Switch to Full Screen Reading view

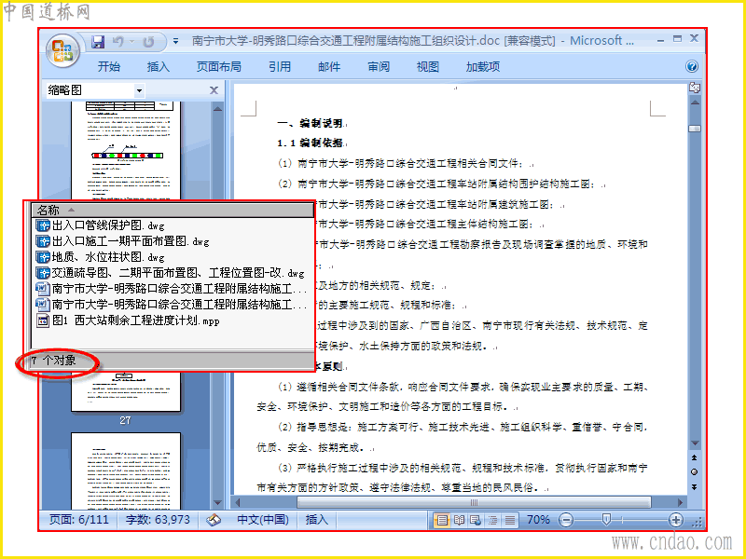pos(459,520)
